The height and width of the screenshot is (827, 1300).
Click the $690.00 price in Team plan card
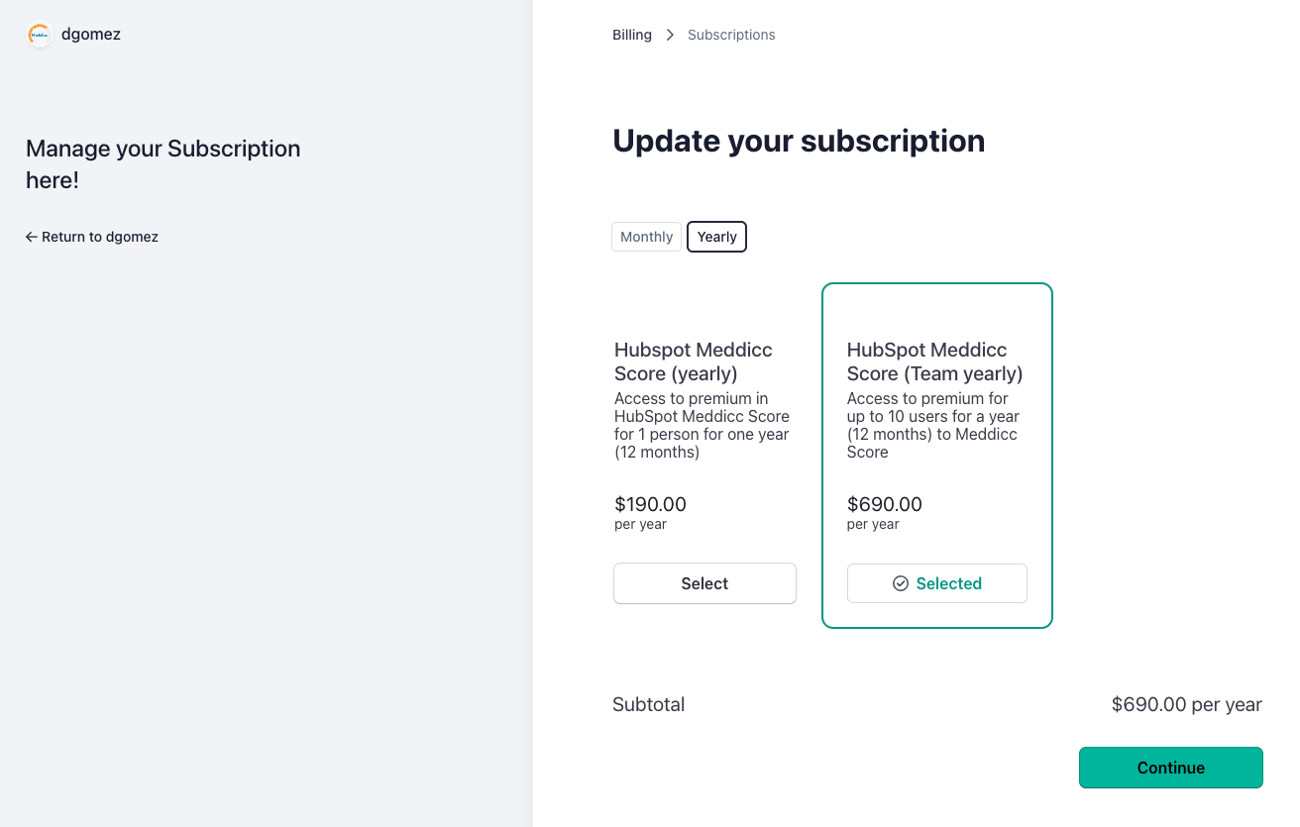pyautogui.click(x=884, y=505)
